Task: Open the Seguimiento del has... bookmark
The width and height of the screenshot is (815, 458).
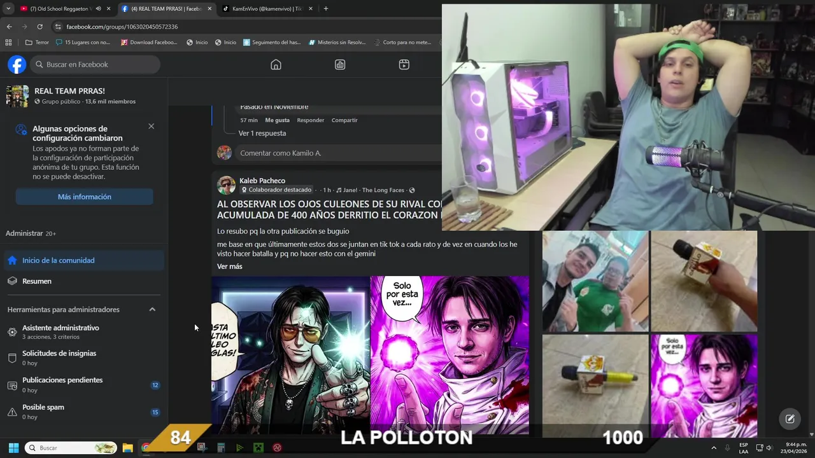Action: click(x=272, y=43)
